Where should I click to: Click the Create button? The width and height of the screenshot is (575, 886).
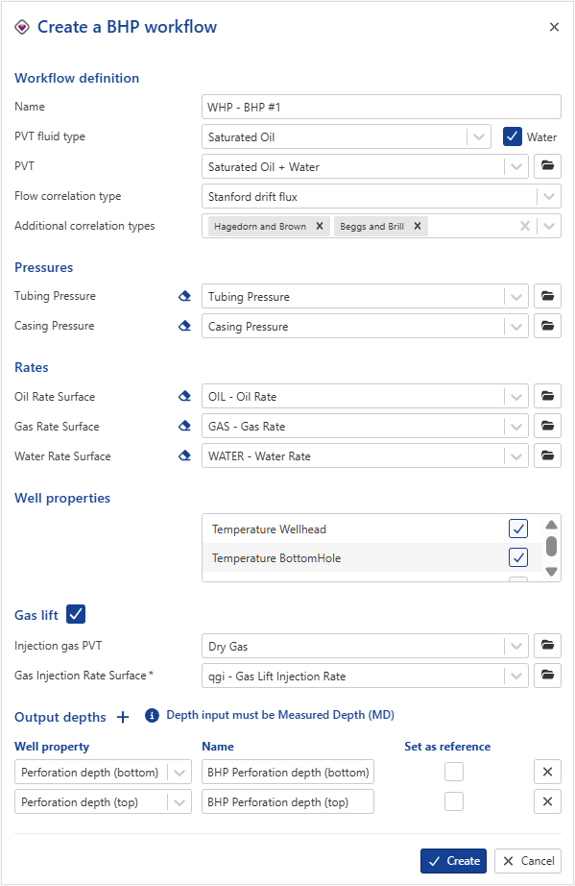click(454, 861)
